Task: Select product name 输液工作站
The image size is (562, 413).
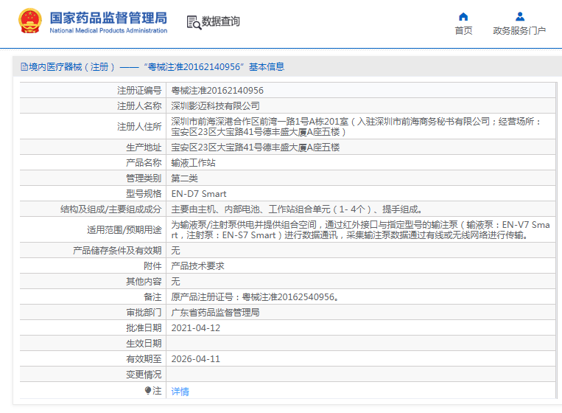Action: pos(193,163)
